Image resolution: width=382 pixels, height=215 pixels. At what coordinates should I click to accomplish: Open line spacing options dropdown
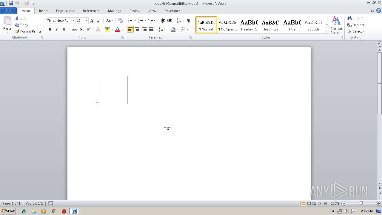(162, 29)
